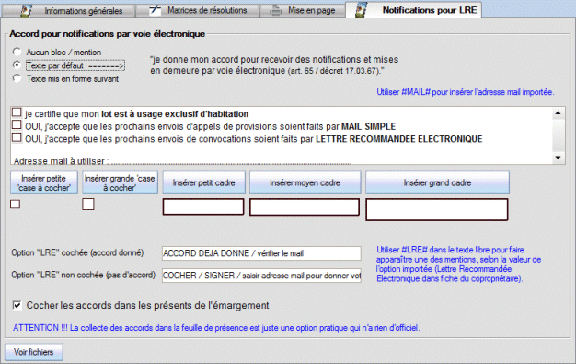Tick the LETTRE RECOMMANDEE ELECTRONIQUE checkbox
Viewport: 576px width, 364px height.
[17, 137]
